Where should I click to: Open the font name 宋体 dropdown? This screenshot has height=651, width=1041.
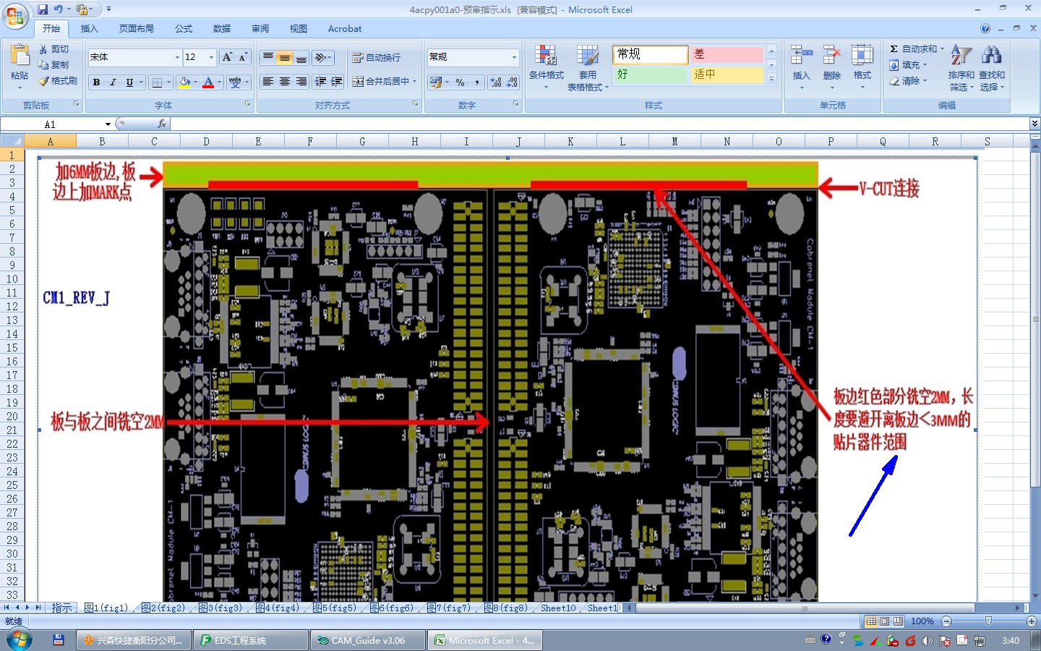pos(177,57)
